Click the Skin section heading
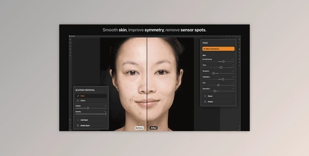Viewport: 309px width, 156px height. tap(204, 55)
